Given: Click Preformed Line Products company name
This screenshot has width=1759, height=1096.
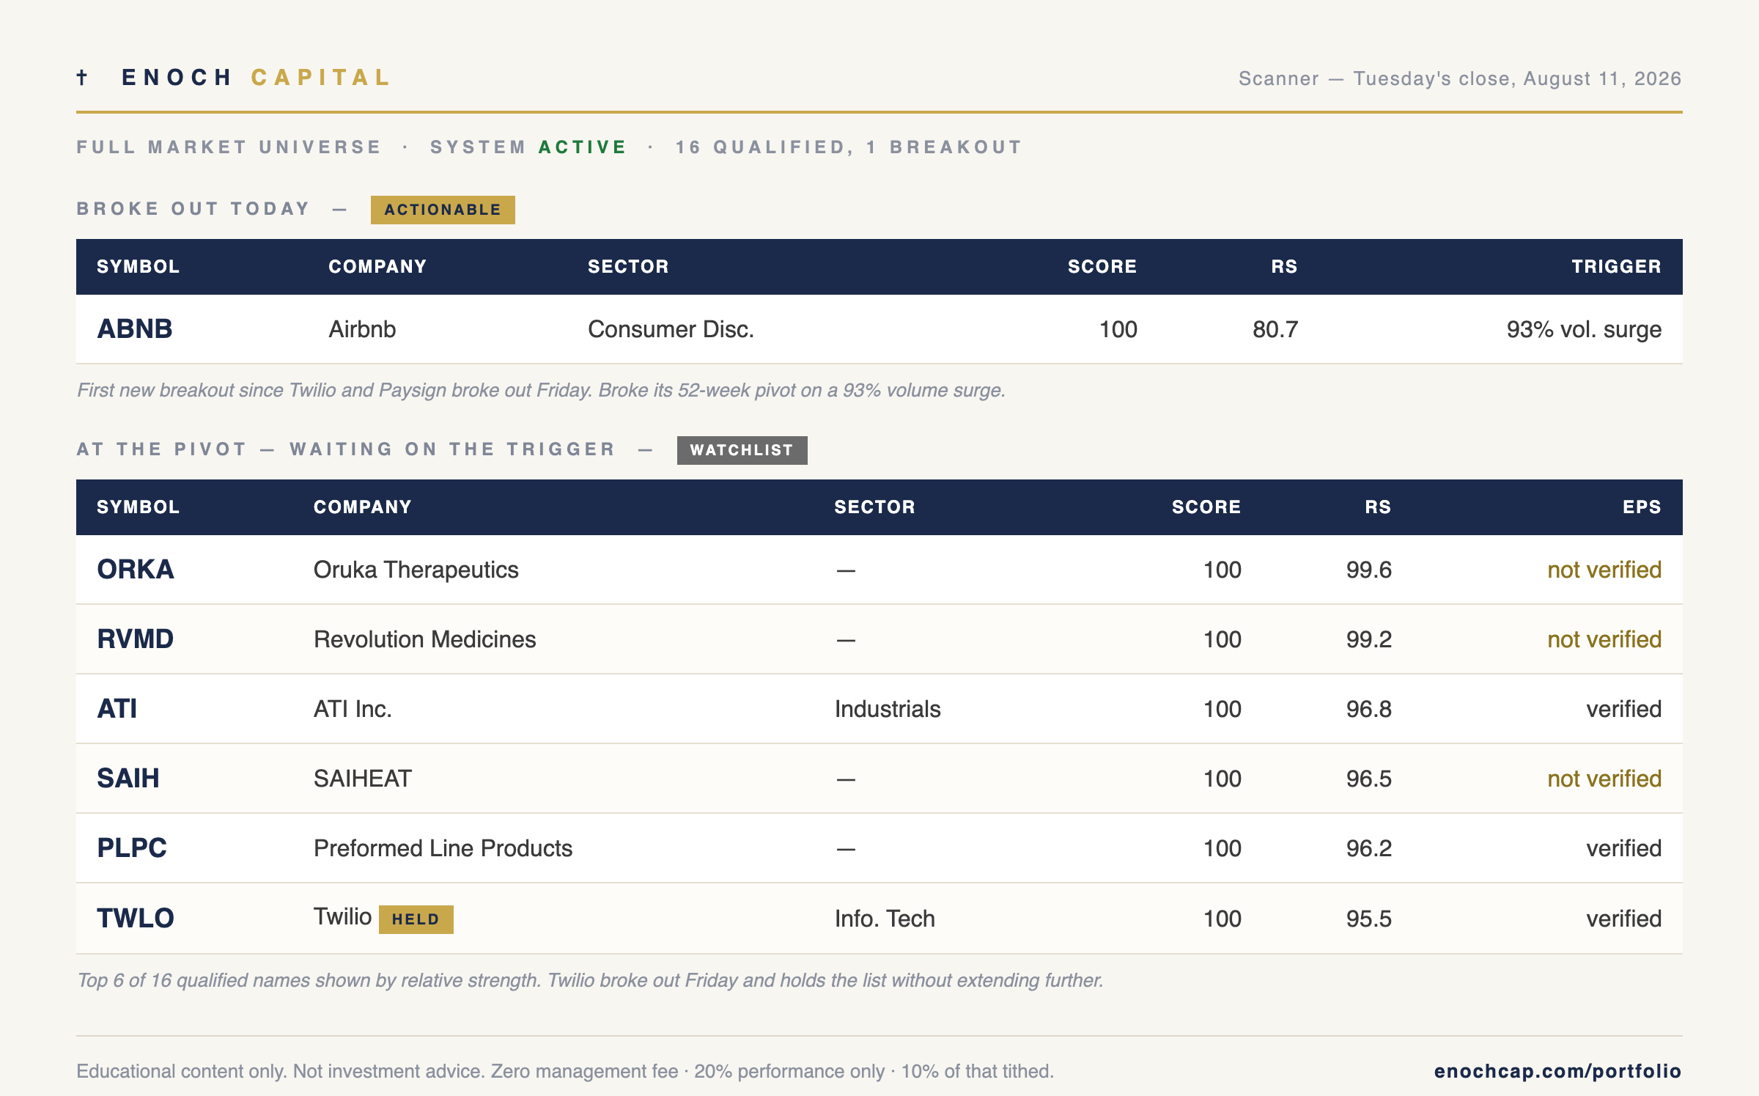Looking at the screenshot, I should [x=443, y=848].
